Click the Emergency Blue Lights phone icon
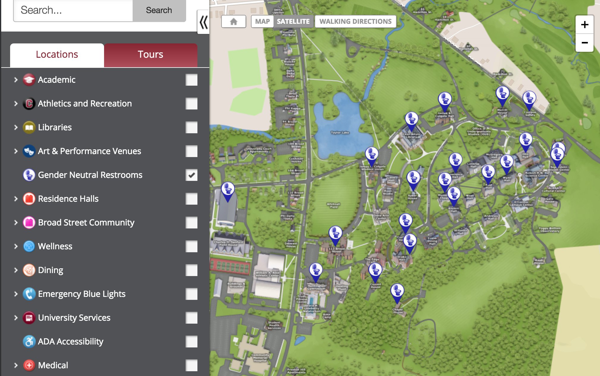Viewport: 600px width, 376px height. 29,294
